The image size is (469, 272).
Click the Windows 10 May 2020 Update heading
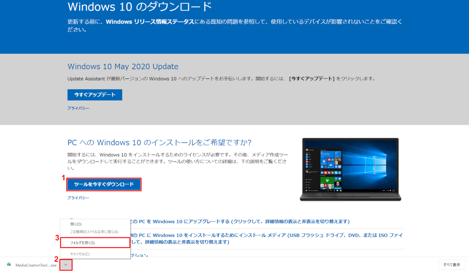(x=123, y=66)
